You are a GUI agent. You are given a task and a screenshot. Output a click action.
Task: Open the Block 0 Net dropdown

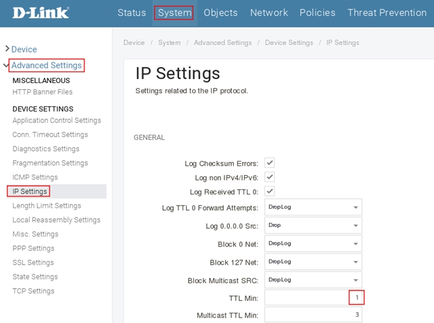point(314,243)
